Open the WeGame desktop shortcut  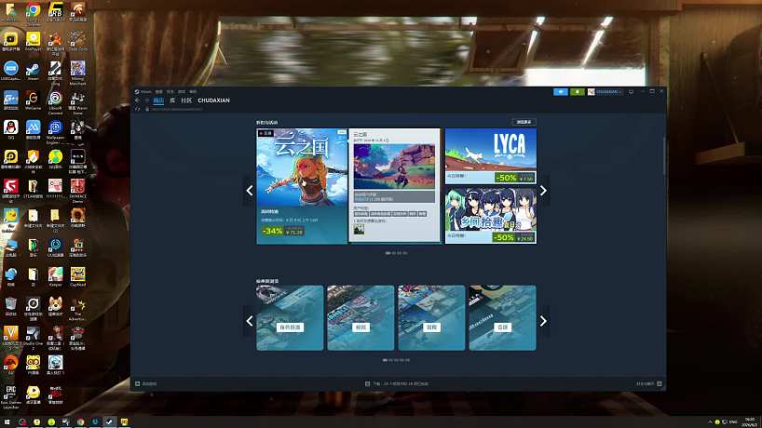tap(33, 100)
